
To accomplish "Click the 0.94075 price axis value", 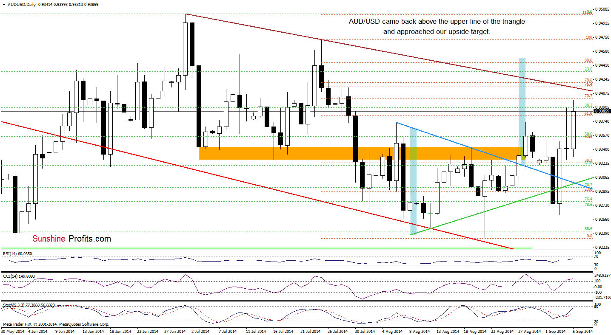I will 602,93.
